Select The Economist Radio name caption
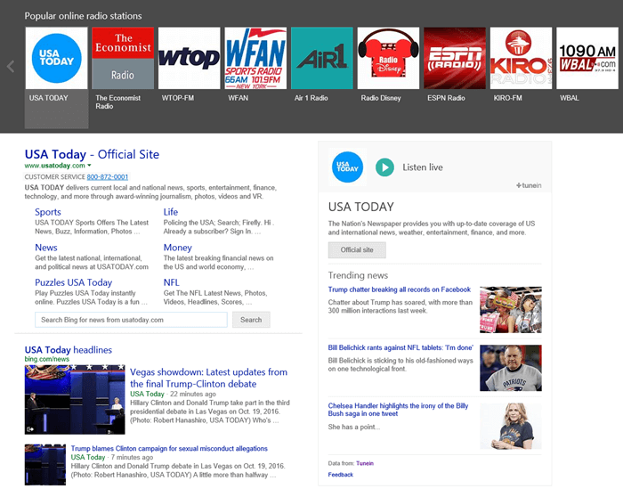This screenshot has height=489, width=623. (x=118, y=102)
